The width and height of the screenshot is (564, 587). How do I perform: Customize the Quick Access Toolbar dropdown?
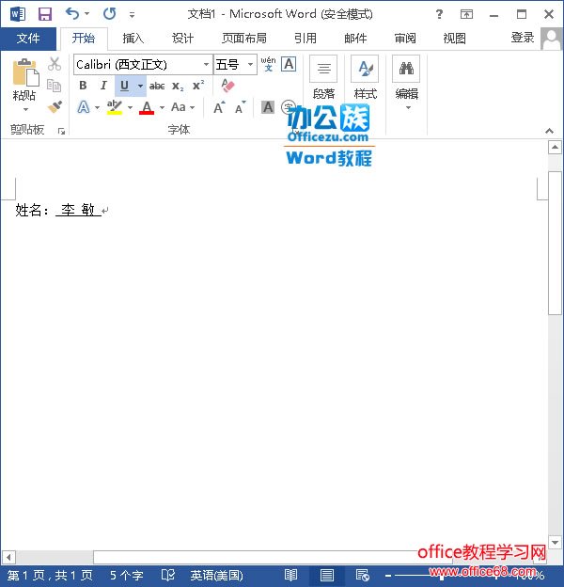coord(132,15)
